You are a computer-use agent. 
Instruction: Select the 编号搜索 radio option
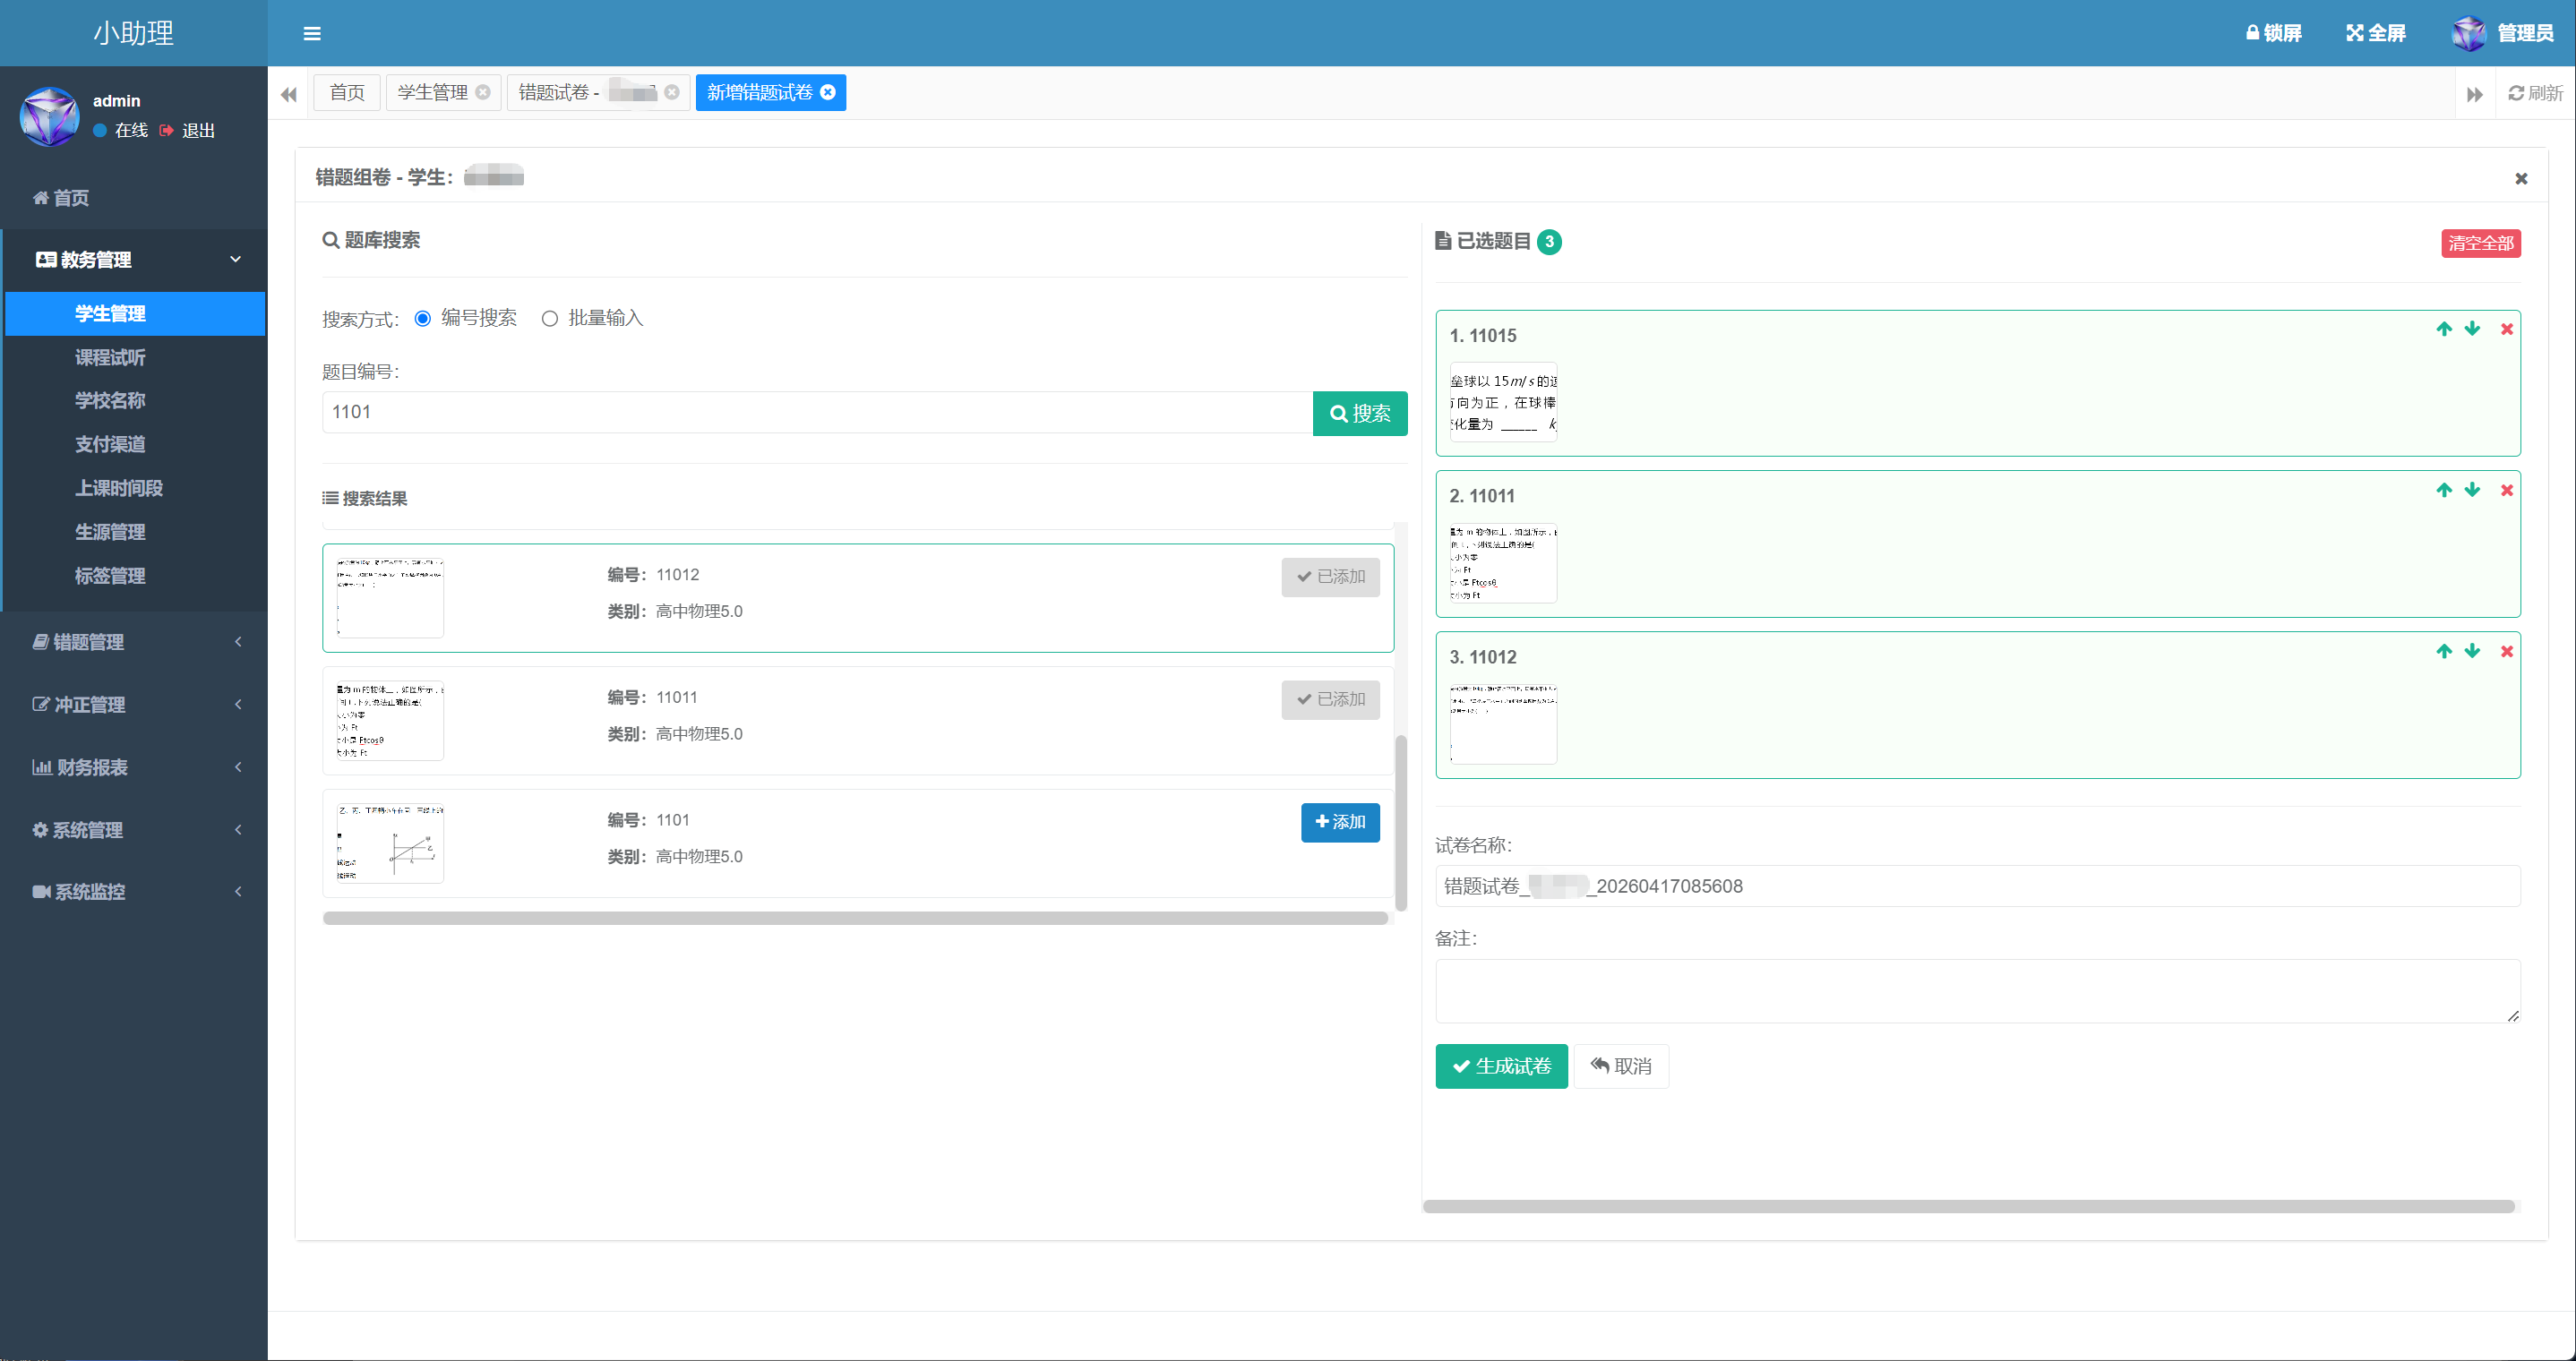[x=423, y=318]
